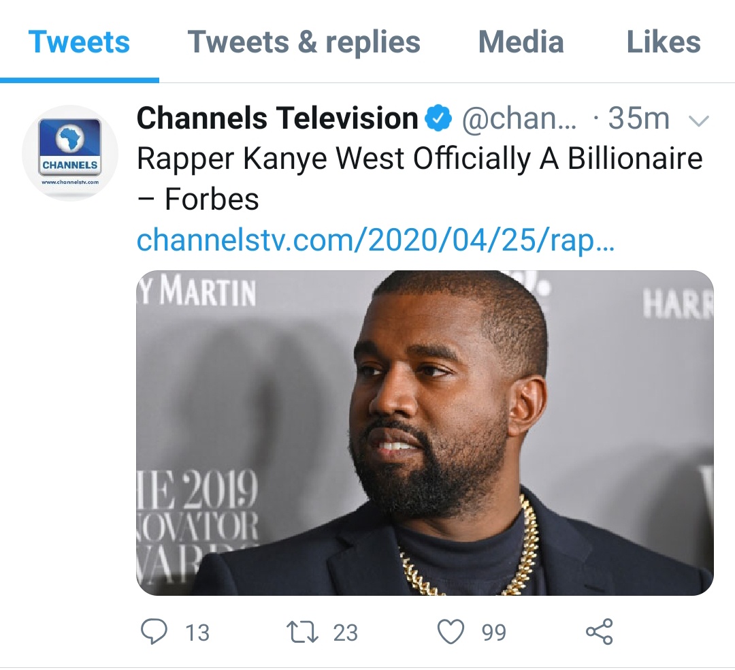Screen dimensions: 735x670
Task: Click the retweet count 23
Action: [x=345, y=633]
